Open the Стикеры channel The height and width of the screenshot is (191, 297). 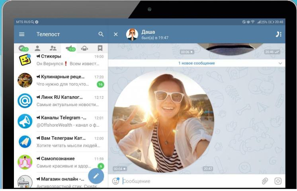[61, 60]
